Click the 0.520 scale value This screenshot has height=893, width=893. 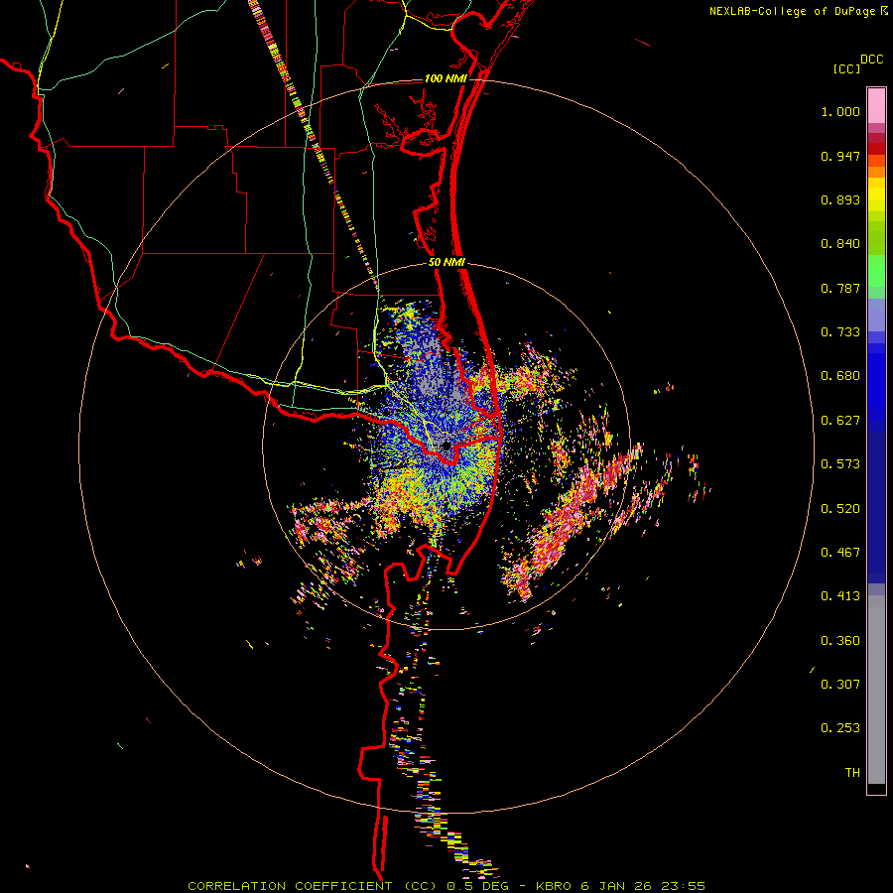coord(840,509)
